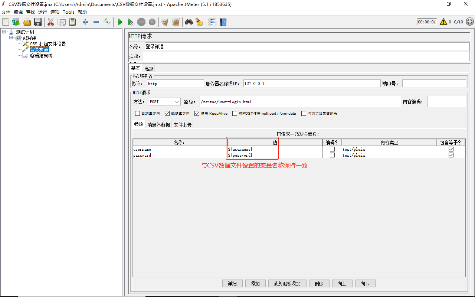The image size is (475, 297).
Task: Click the Collapse all minus icon
Action: coord(96,22)
